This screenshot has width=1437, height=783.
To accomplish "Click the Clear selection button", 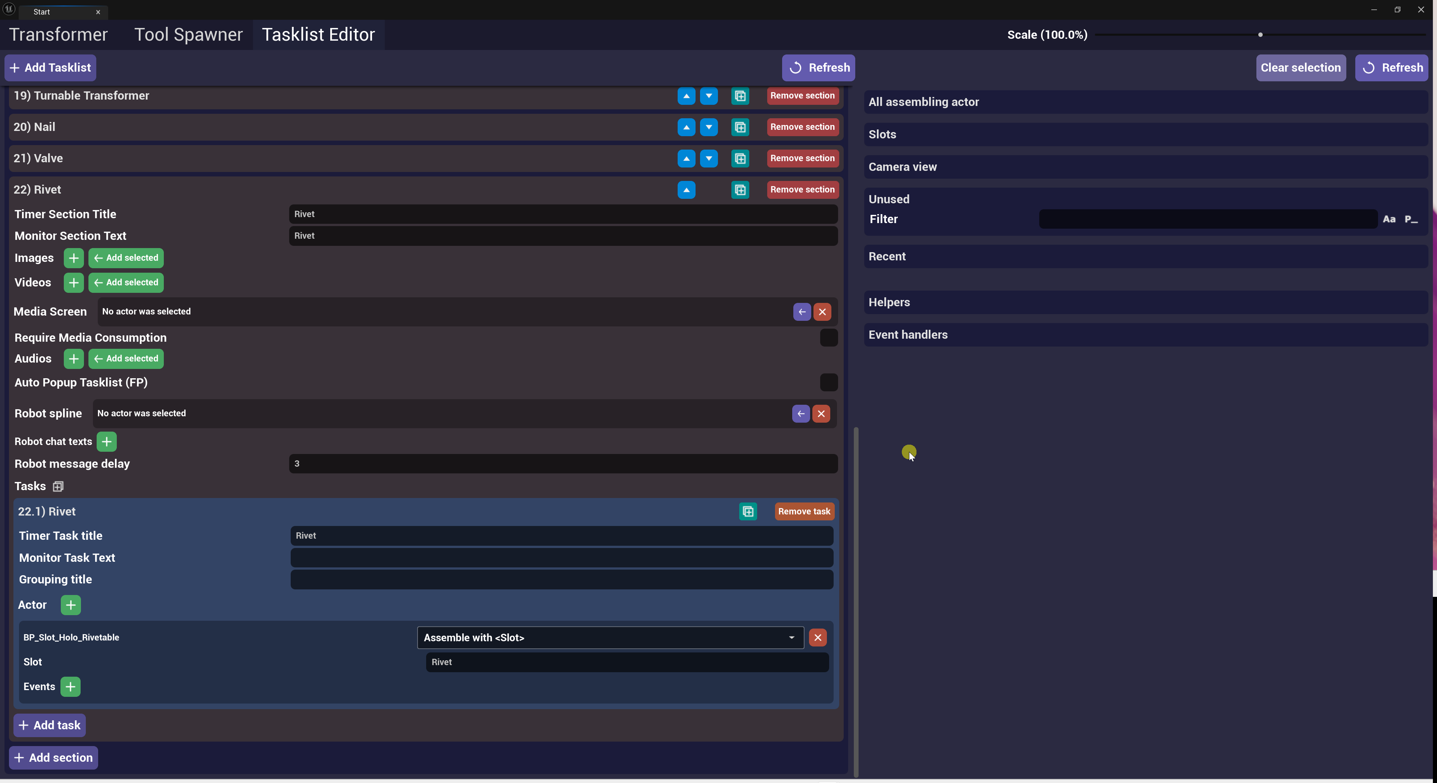I will click(1300, 68).
